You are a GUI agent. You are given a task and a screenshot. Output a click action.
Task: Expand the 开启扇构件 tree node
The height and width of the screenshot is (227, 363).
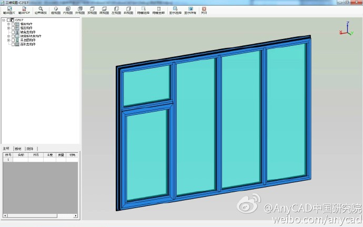coord(8,40)
